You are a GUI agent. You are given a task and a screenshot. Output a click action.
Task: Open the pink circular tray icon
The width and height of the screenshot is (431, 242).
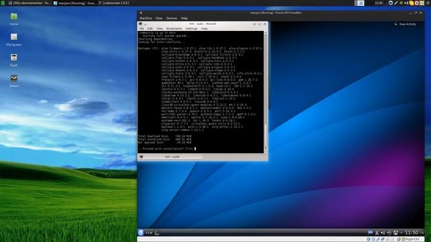[417, 3]
